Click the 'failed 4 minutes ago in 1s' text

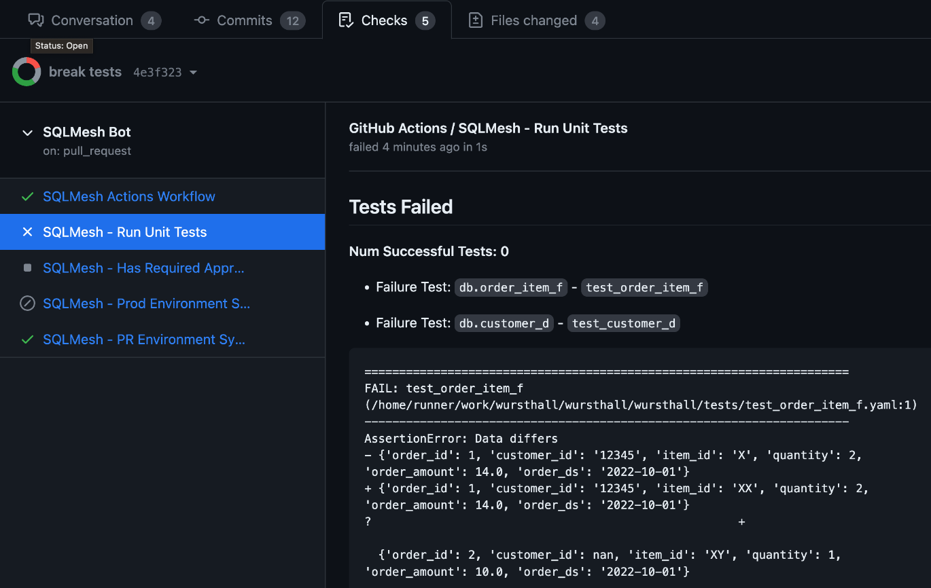tap(418, 147)
